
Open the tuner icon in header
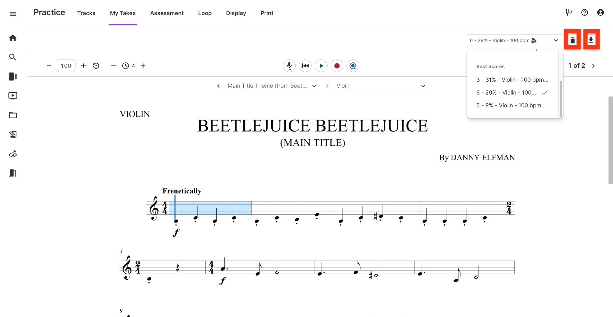(569, 13)
